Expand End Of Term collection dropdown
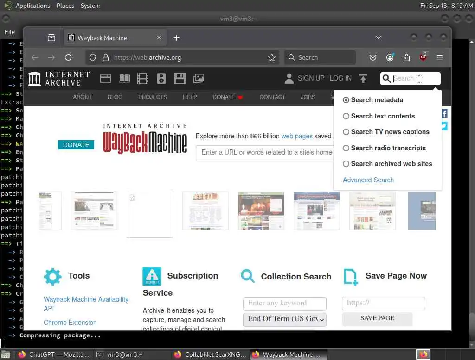Screen dimensions: 475x360 (x=285, y=319)
